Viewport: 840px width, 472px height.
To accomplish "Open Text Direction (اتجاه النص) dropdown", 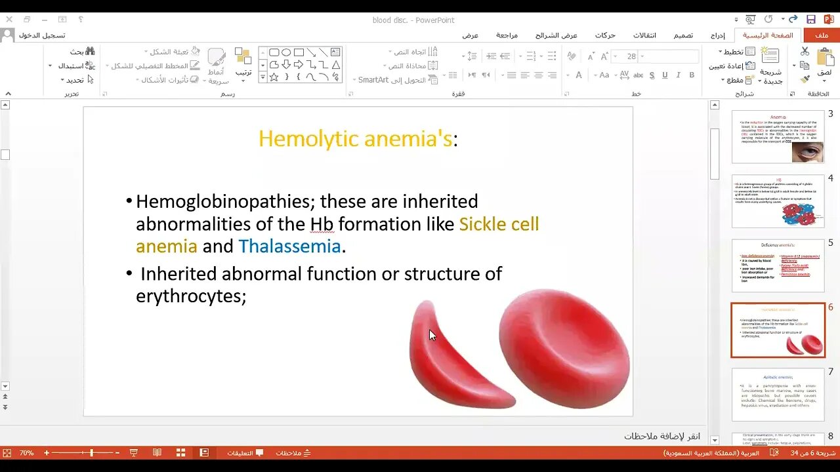I will tap(413, 52).
